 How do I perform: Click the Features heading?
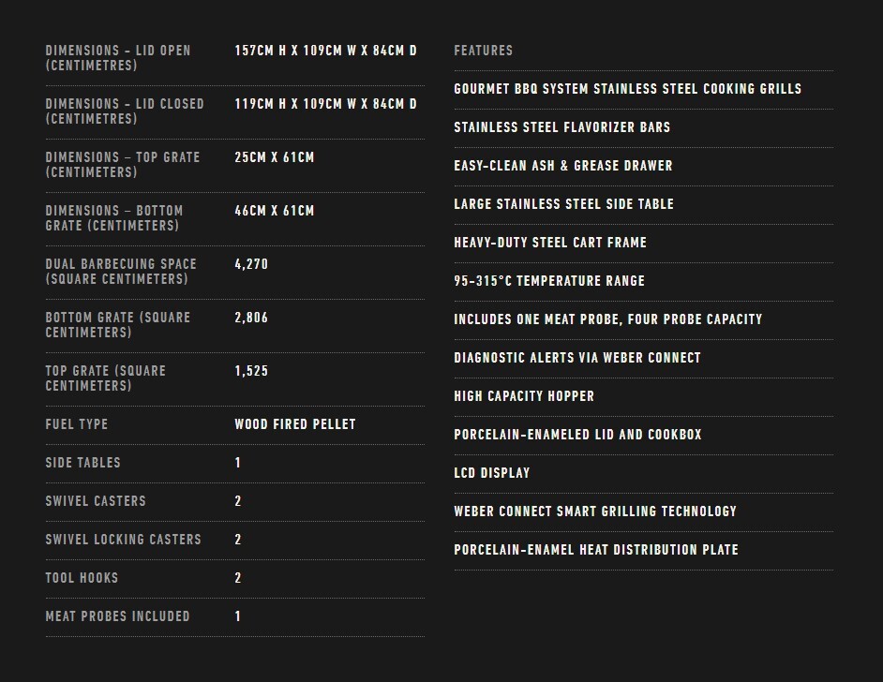(483, 51)
